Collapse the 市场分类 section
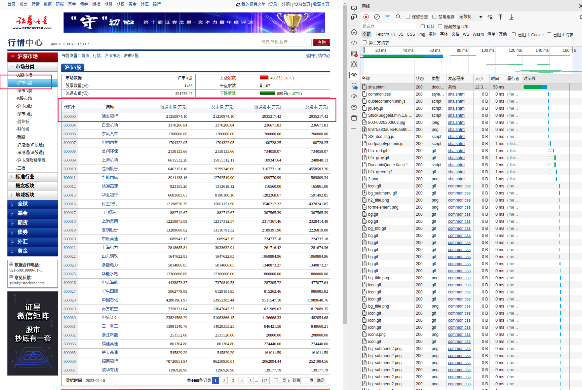582x390 pixels. click(11, 67)
